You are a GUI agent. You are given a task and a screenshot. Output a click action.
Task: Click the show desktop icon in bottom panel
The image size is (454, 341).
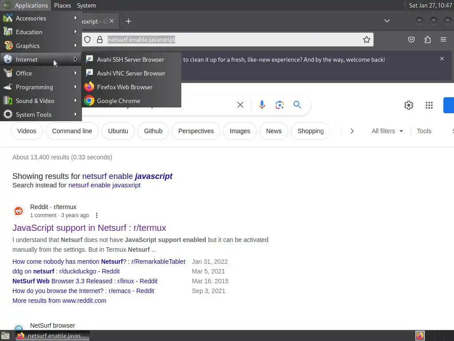5,336
